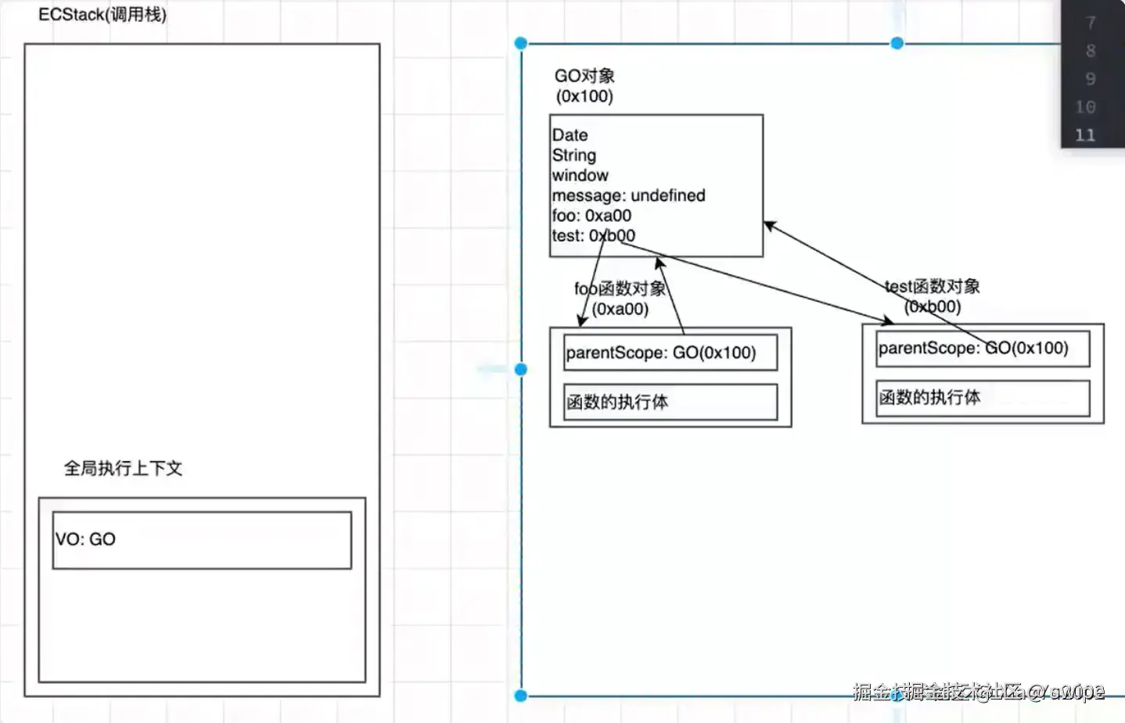Click the test函数对象 label
The image size is (1125, 723).
click(932, 286)
